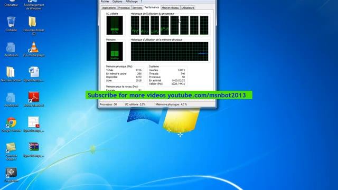The image size is (338, 190).
Task: Open the Affichage menu
Action: (x=132, y=2)
